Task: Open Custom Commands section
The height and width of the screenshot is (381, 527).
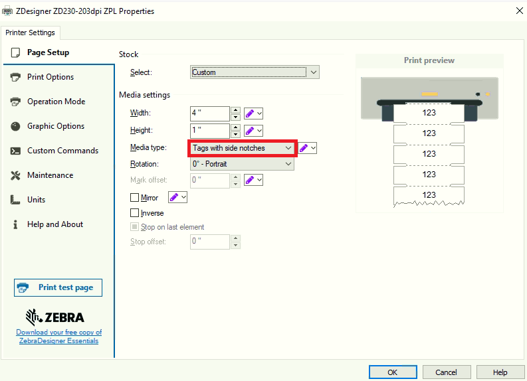Action: 59,151
